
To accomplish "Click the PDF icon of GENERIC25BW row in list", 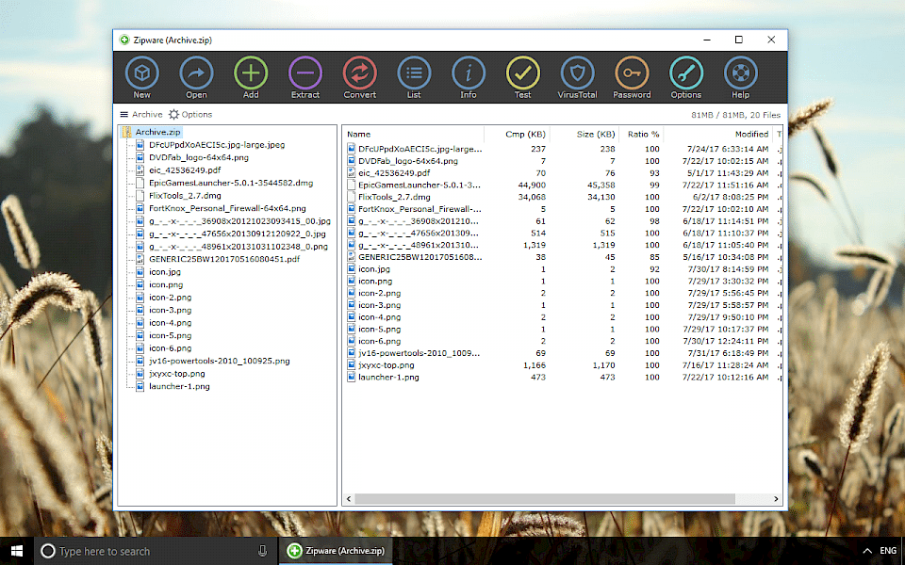I will 351,257.
